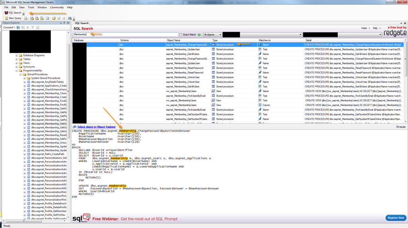
Task: Click the Open File folder icon
Action: pyautogui.click(x=54, y=18)
